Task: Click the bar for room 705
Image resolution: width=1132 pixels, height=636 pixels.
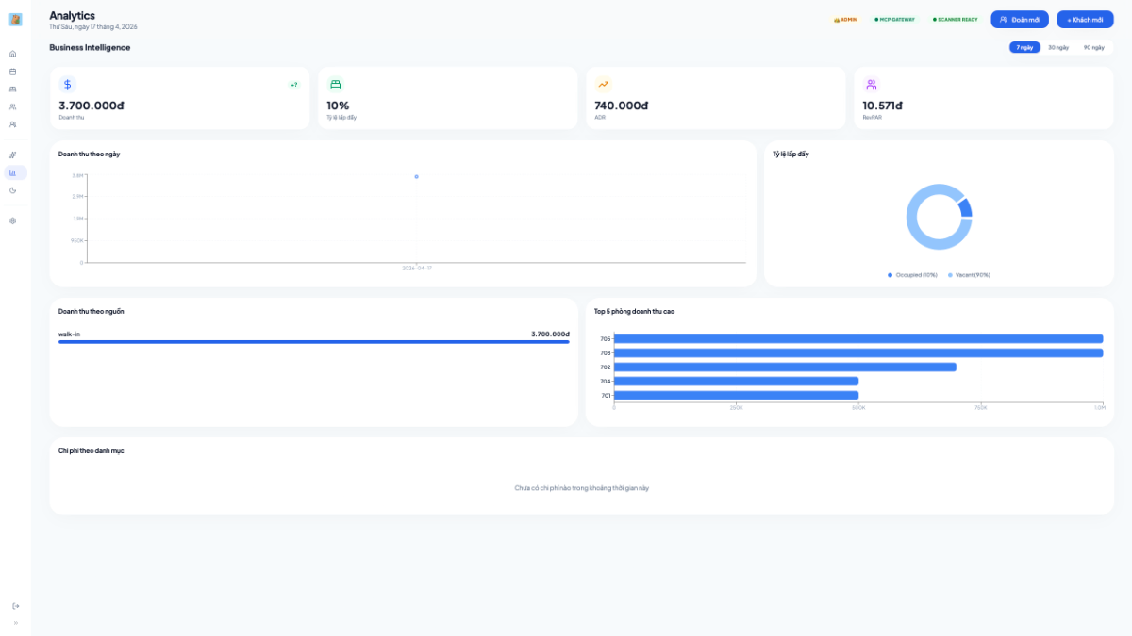Action: pos(858,339)
